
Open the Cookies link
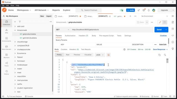coord(163,35)
